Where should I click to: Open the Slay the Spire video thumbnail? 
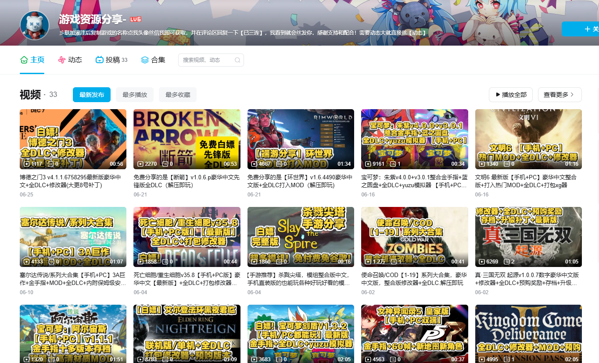pos(301,237)
